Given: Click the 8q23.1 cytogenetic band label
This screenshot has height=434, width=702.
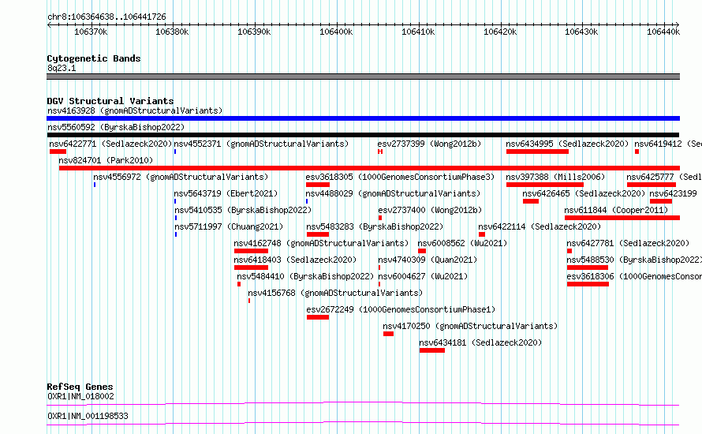Looking at the screenshot, I should tap(62, 68).
